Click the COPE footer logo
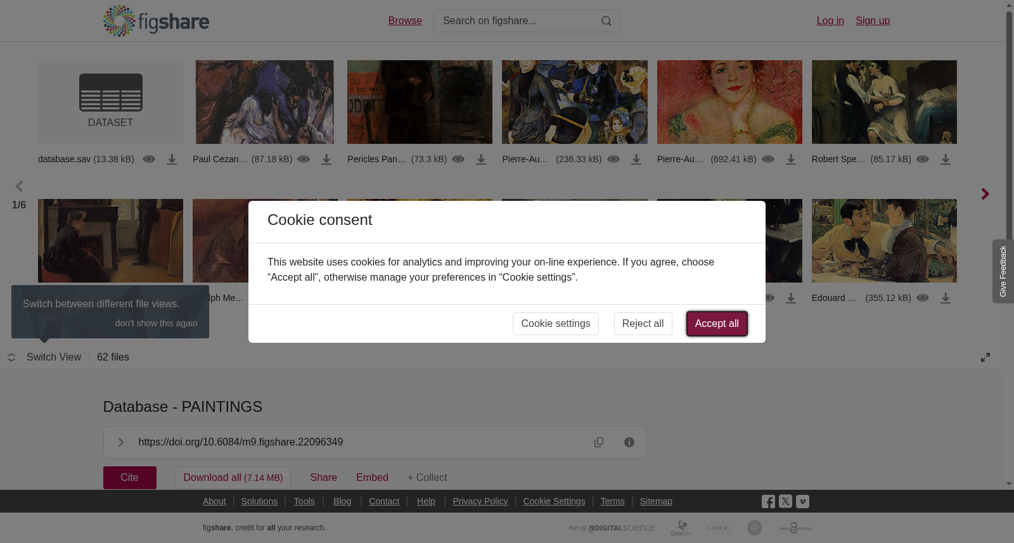 [718, 528]
